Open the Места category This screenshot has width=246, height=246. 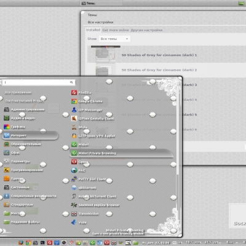(x=12, y=213)
